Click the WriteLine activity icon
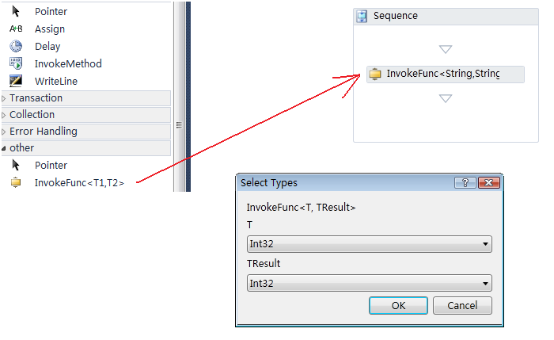This screenshot has height=340, width=554. [16, 81]
